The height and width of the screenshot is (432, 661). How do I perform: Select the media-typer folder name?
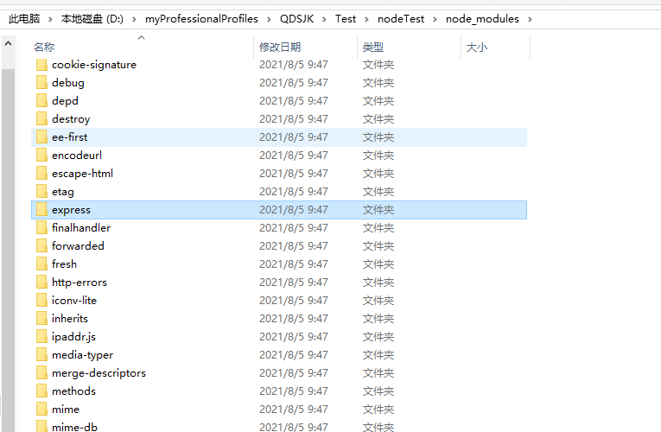(x=83, y=354)
